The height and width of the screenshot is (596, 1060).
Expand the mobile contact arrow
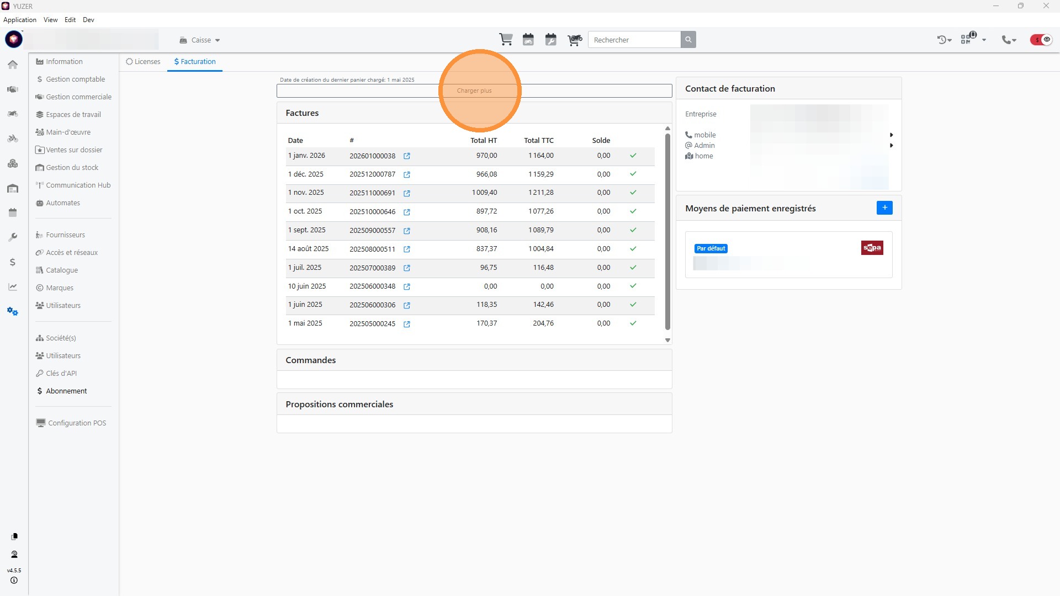[891, 135]
